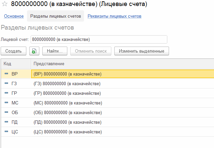Image resolution: width=214 pixels, height=148 pixels.
Task: Click the Создать button
Action: [x=14, y=51]
